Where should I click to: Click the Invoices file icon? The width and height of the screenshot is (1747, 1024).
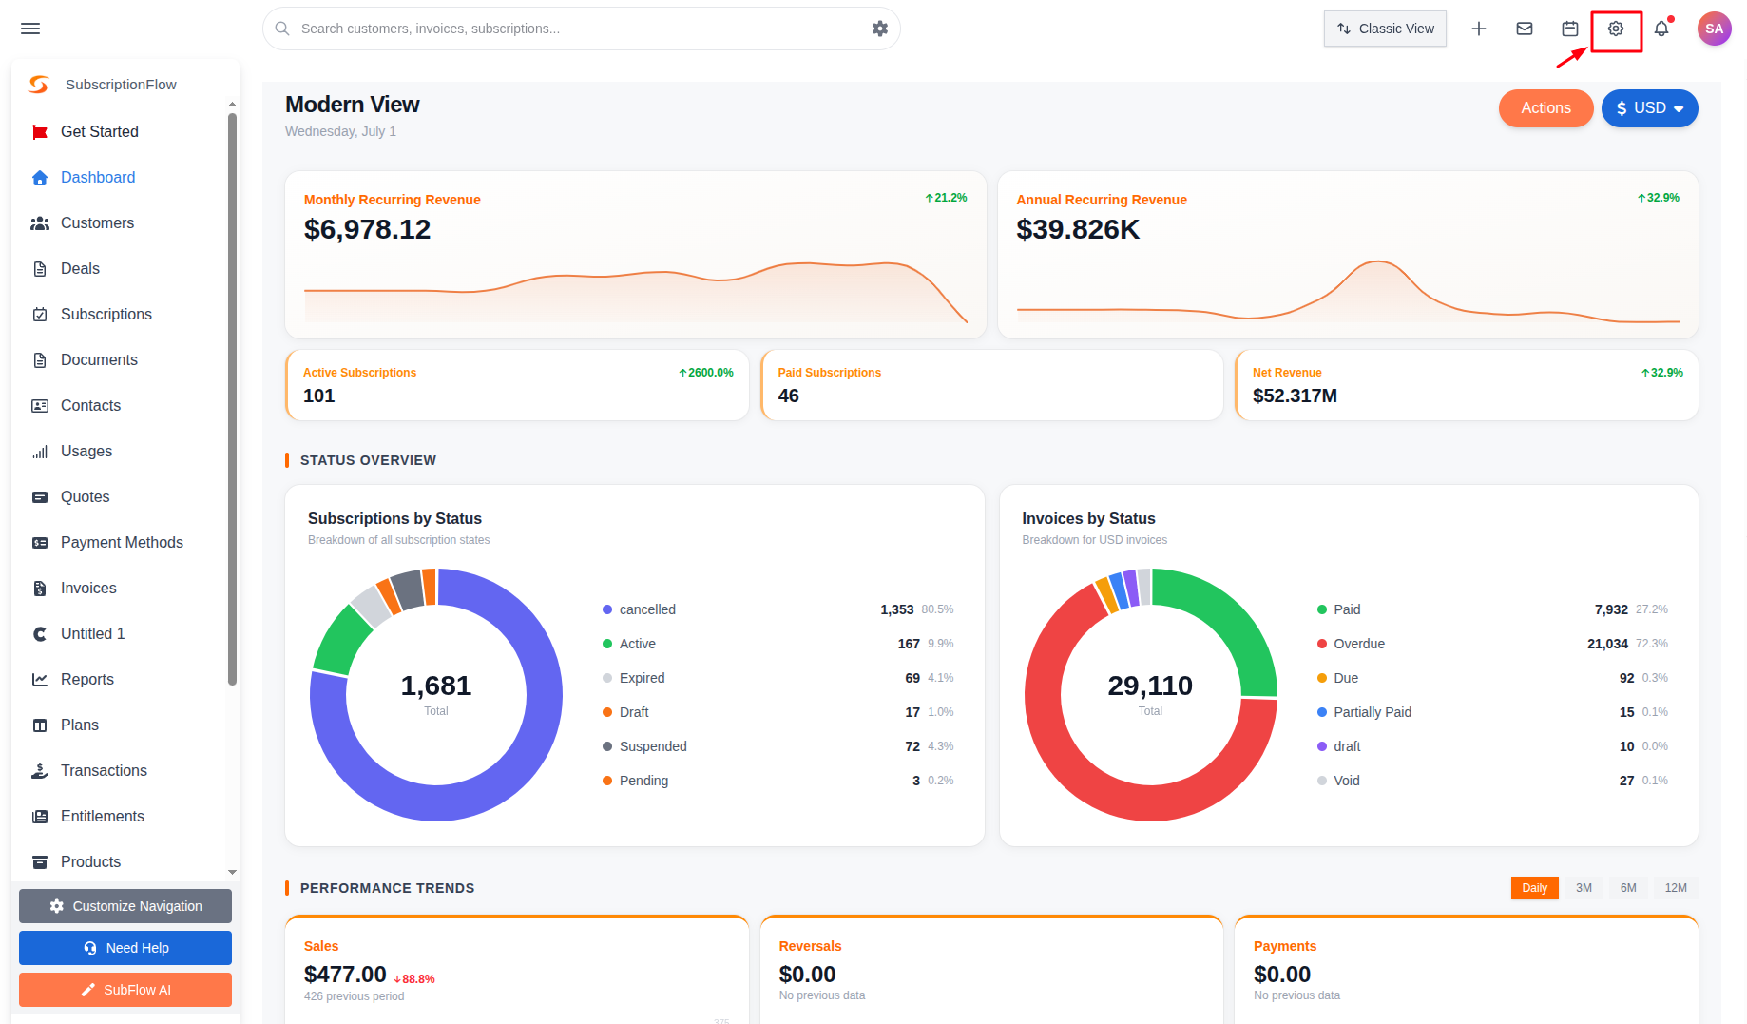(x=40, y=589)
